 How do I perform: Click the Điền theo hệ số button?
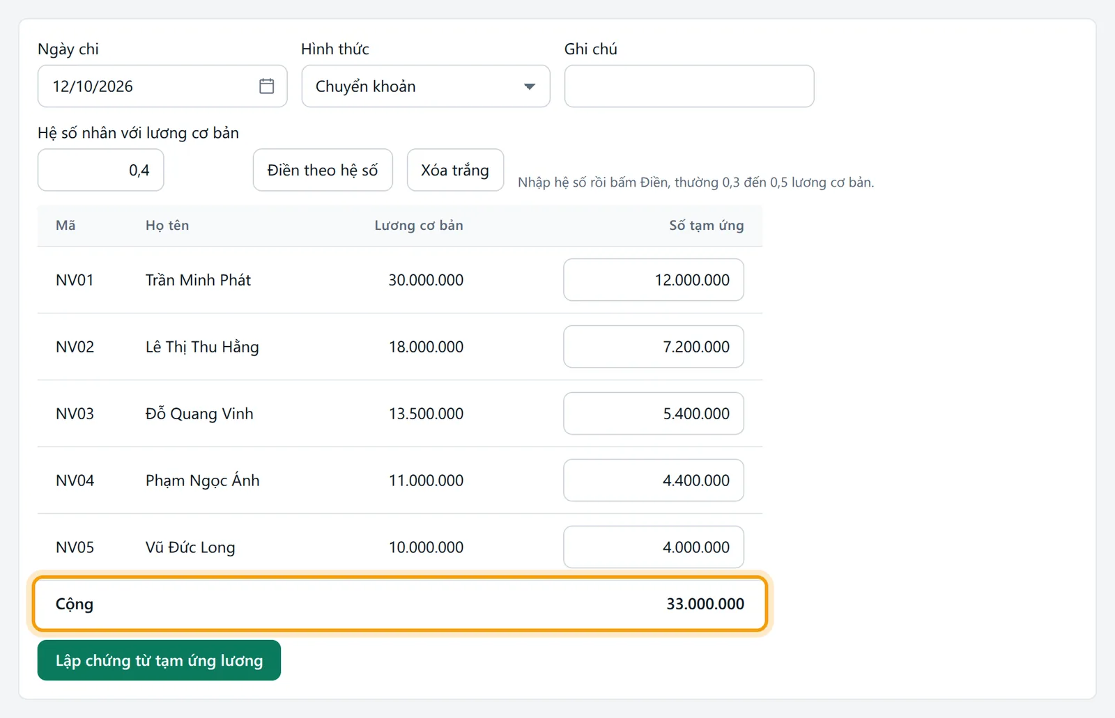(x=323, y=170)
